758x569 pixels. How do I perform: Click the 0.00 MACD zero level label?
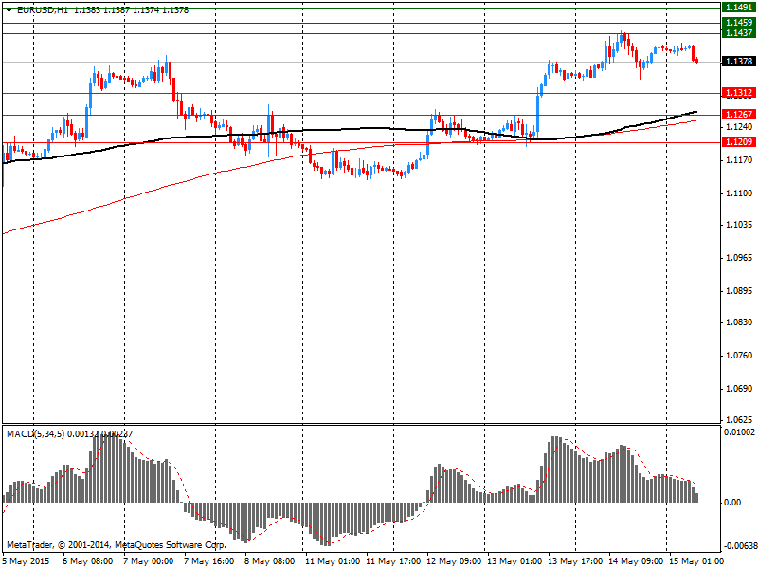(732, 503)
